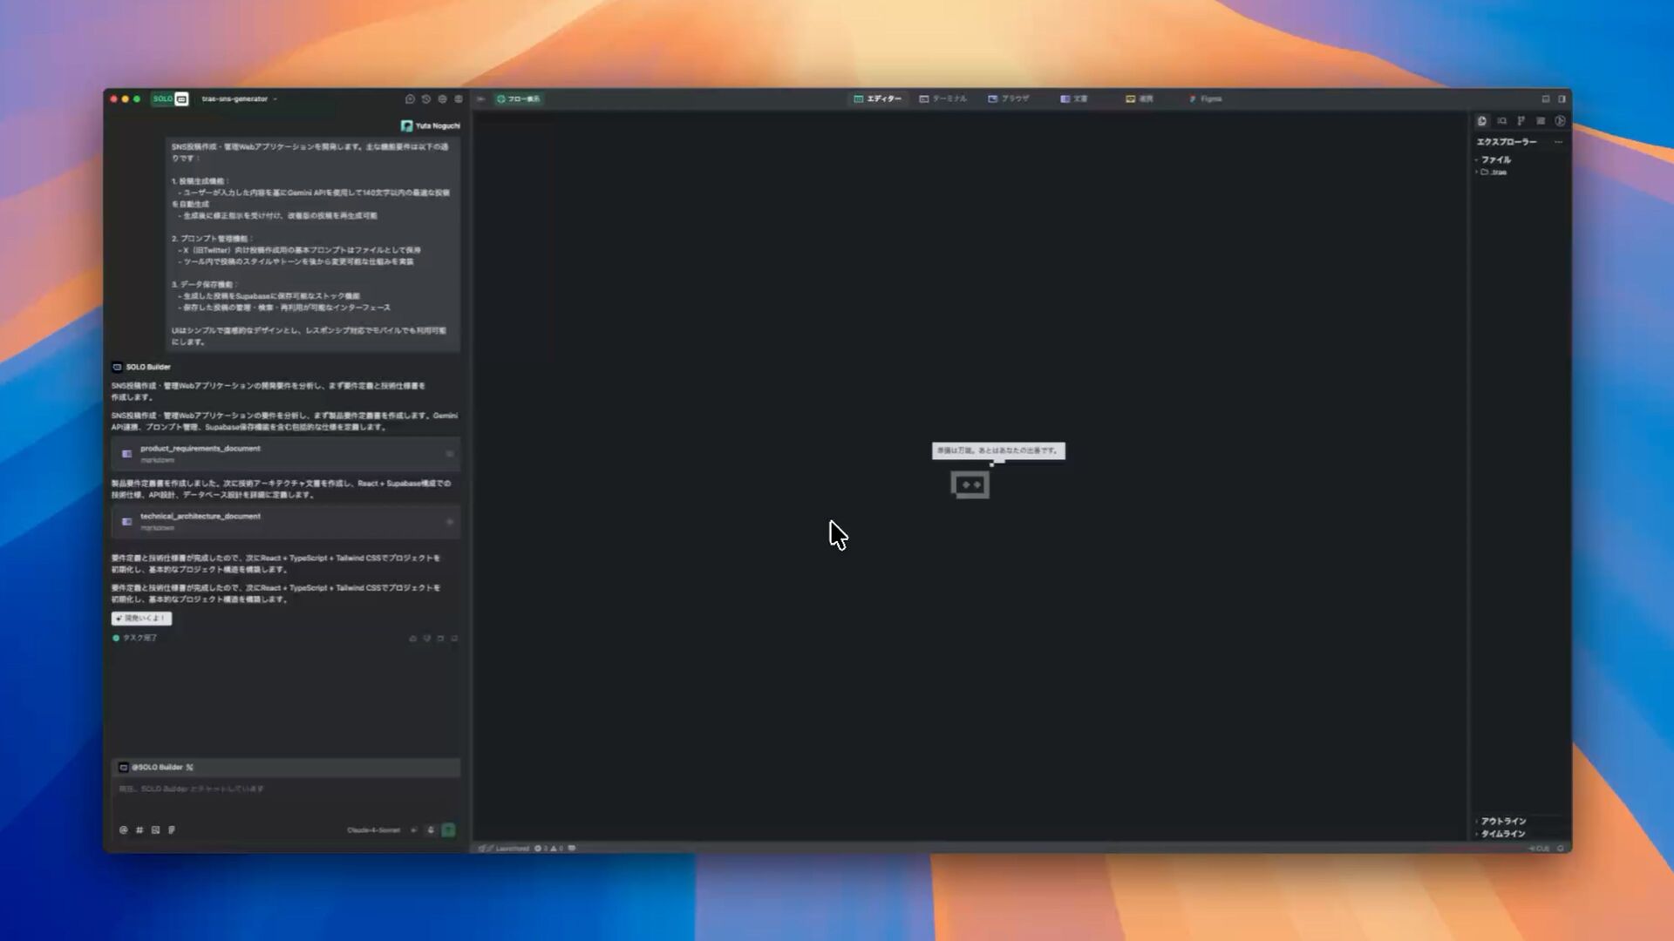Click the thumbs up feedback icon
This screenshot has width=1674, height=941.
click(x=412, y=639)
